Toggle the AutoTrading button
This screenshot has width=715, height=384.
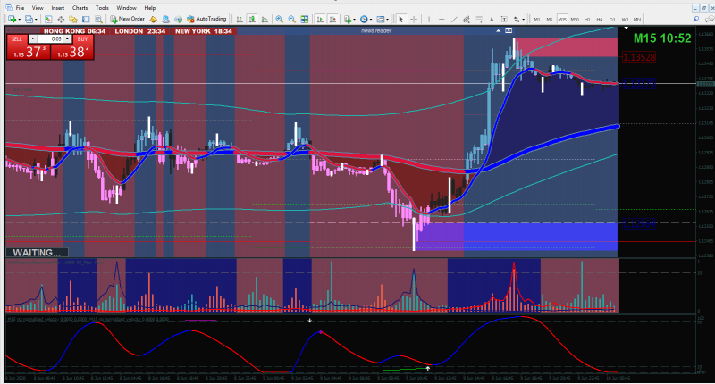tap(206, 19)
